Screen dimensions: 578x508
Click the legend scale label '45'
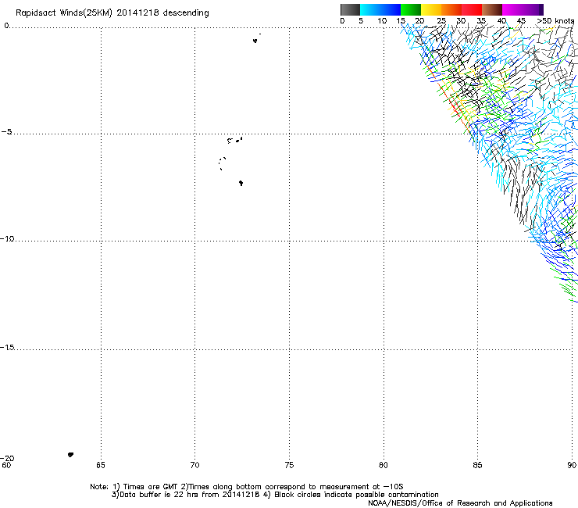pyautogui.click(x=521, y=21)
